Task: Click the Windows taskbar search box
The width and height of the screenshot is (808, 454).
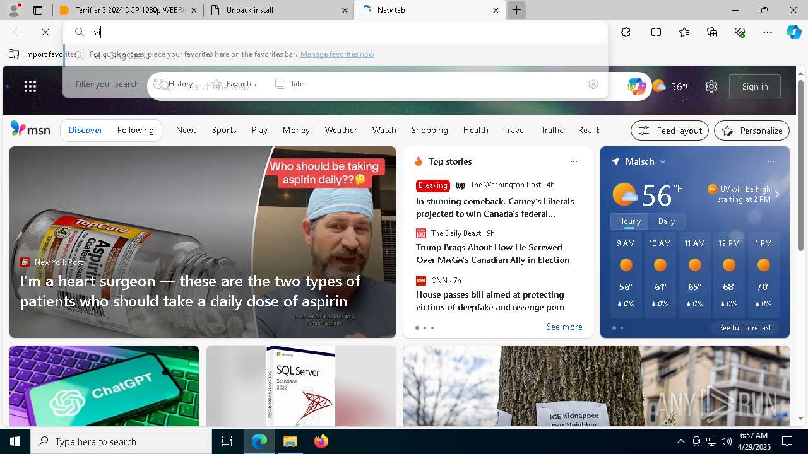Action: (121, 441)
